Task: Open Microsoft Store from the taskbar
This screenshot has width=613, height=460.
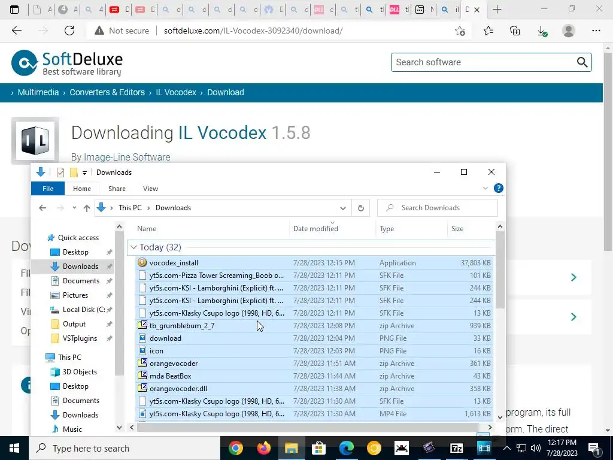Action: point(318,448)
